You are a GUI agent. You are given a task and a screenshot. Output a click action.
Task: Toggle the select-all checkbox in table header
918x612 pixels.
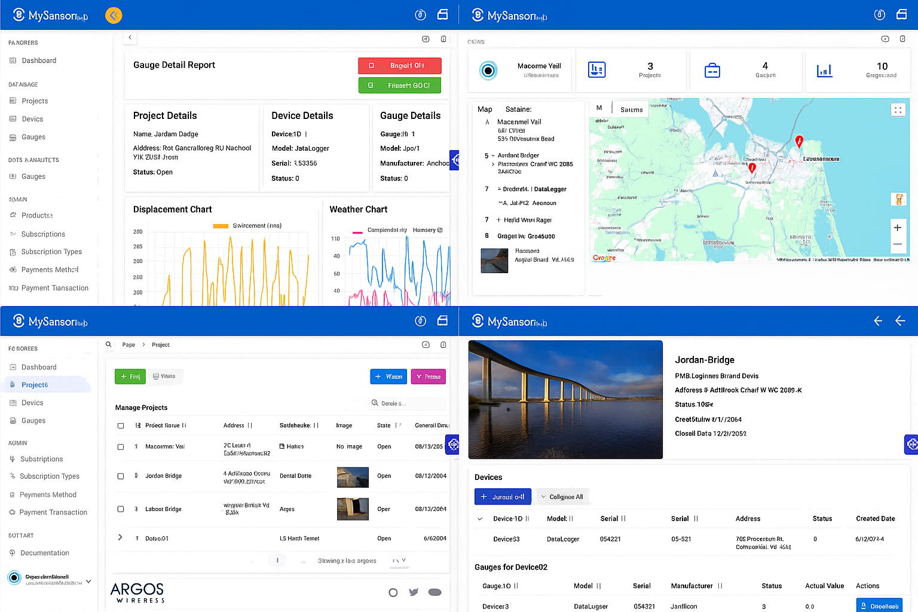click(121, 426)
